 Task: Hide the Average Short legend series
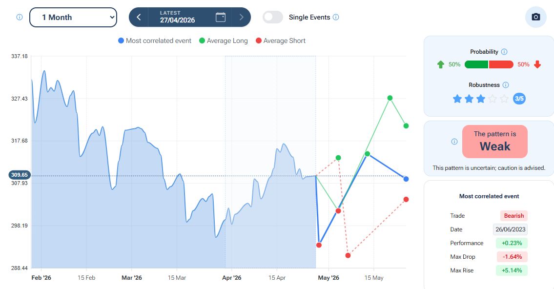pyautogui.click(x=280, y=41)
